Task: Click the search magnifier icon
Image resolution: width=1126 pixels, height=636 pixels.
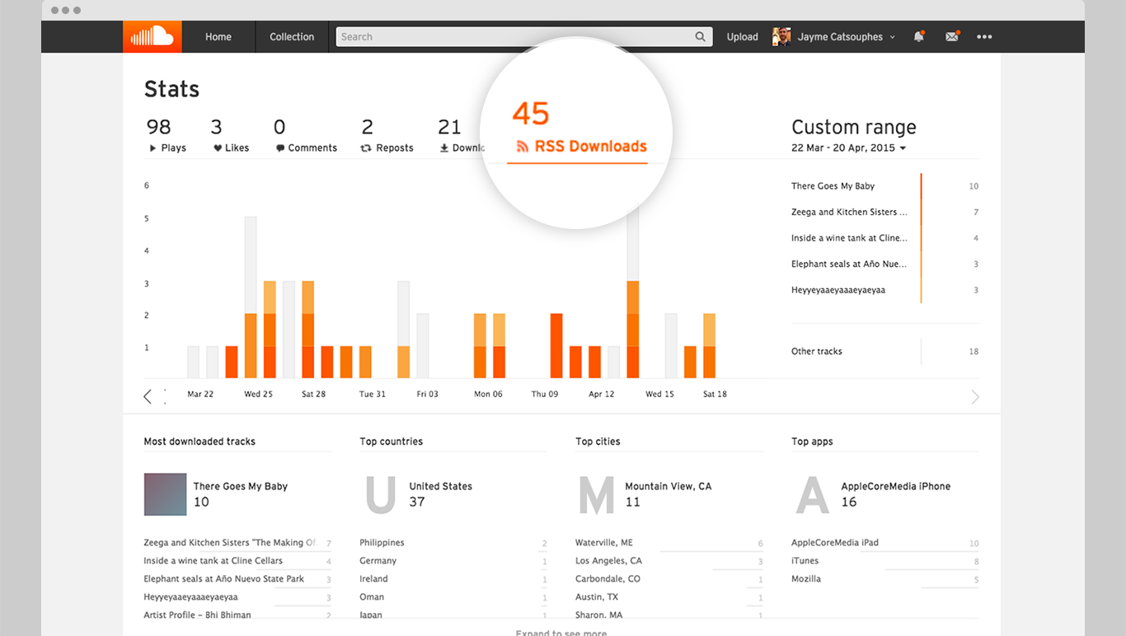Action: pos(700,36)
